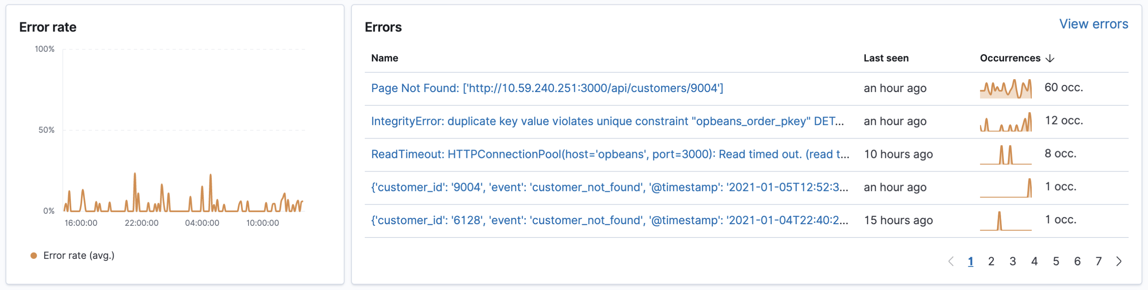The height and width of the screenshot is (290, 1148).
Task: Click the next page chevron arrow
Action: pyautogui.click(x=1119, y=262)
